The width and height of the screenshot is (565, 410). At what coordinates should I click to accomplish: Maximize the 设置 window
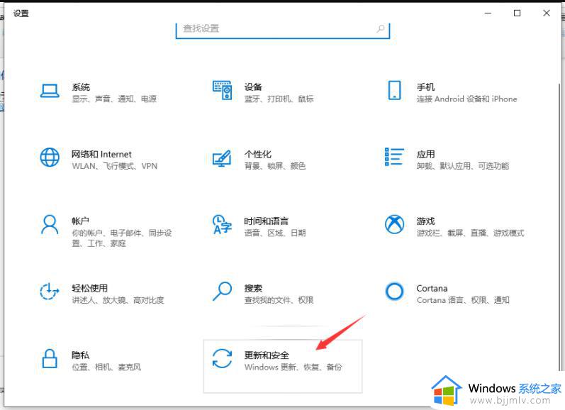pyautogui.click(x=517, y=13)
